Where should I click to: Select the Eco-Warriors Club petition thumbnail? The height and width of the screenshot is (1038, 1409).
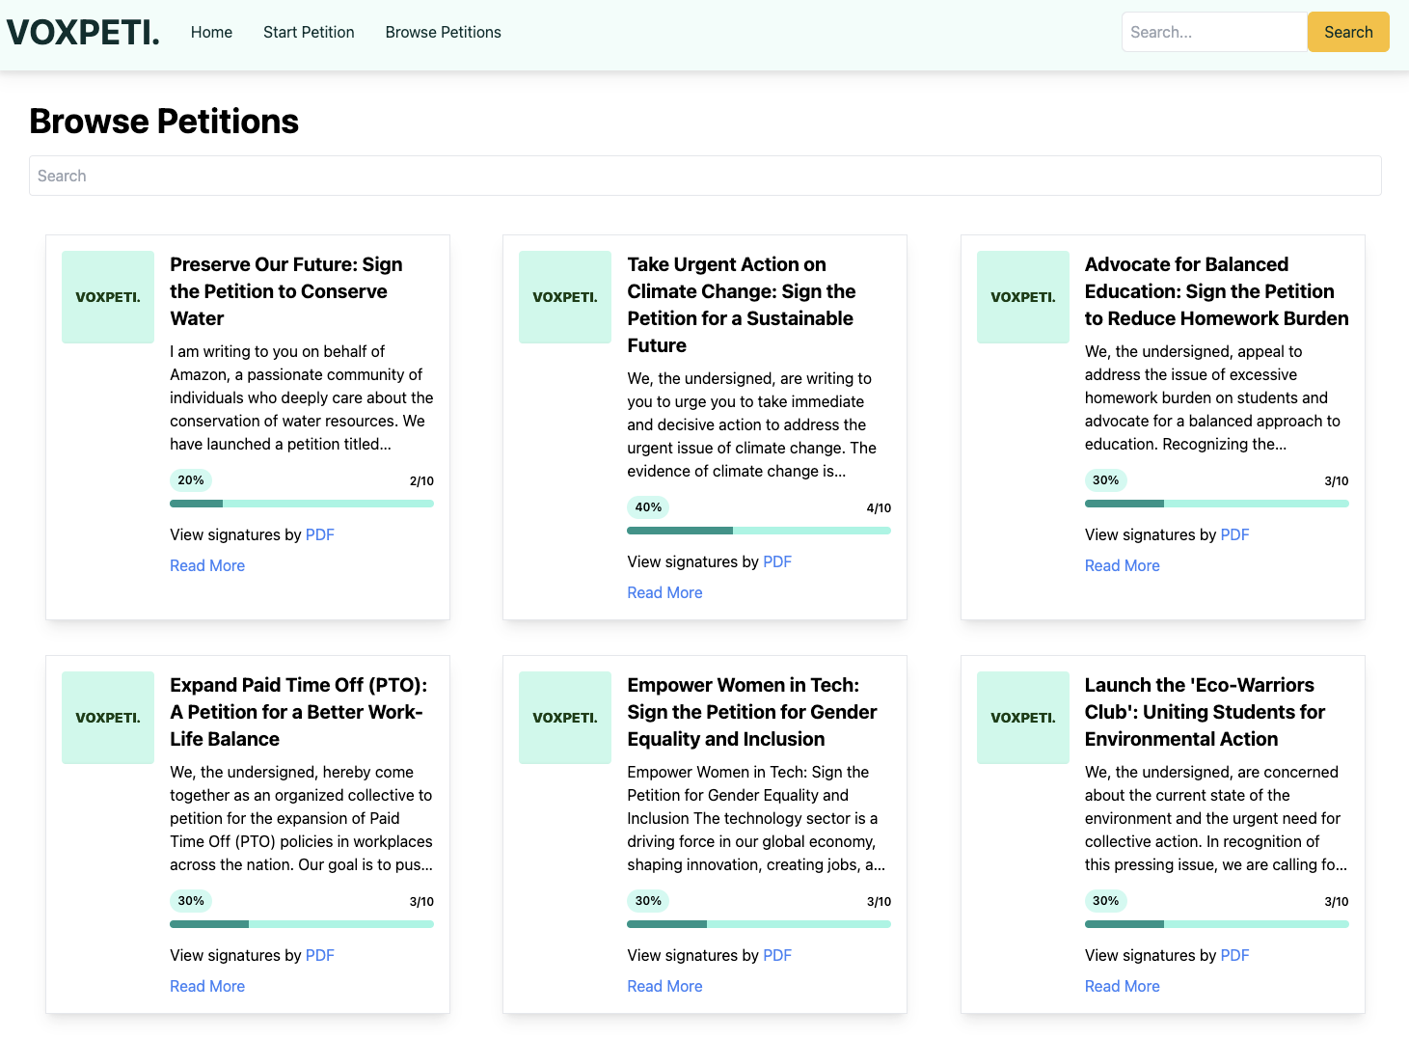coord(1022,718)
